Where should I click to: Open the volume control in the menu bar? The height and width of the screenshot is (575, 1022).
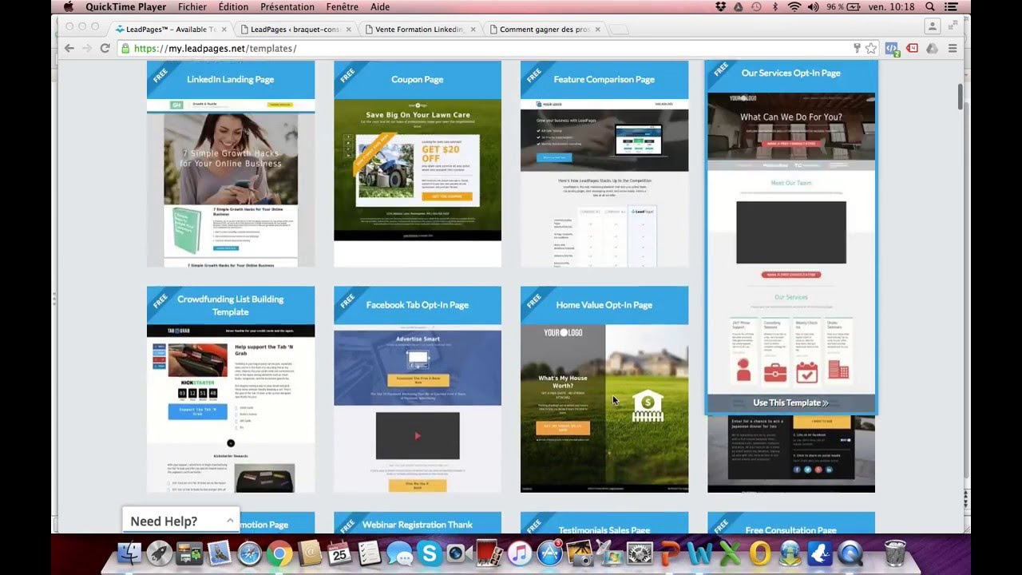tap(814, 6)
